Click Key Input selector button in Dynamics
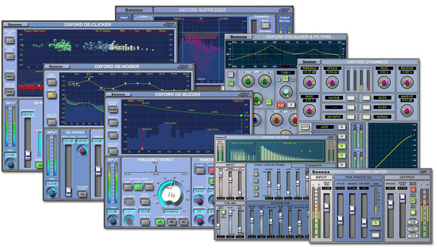Screen dimensions: 437x248 pos(351,117)
